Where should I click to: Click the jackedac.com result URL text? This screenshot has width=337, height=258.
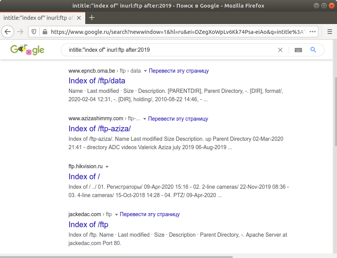[x=85, y=214]
